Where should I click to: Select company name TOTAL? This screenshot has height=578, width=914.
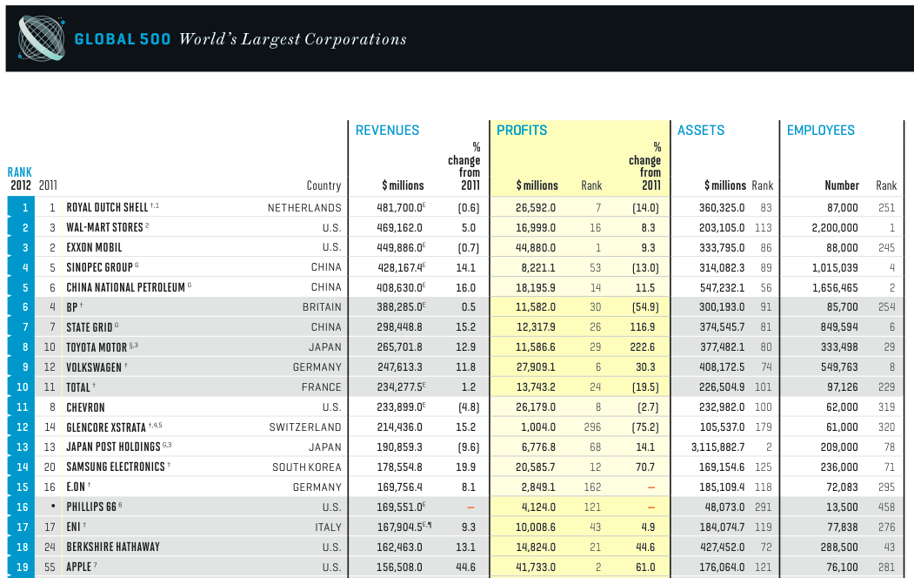78,387
